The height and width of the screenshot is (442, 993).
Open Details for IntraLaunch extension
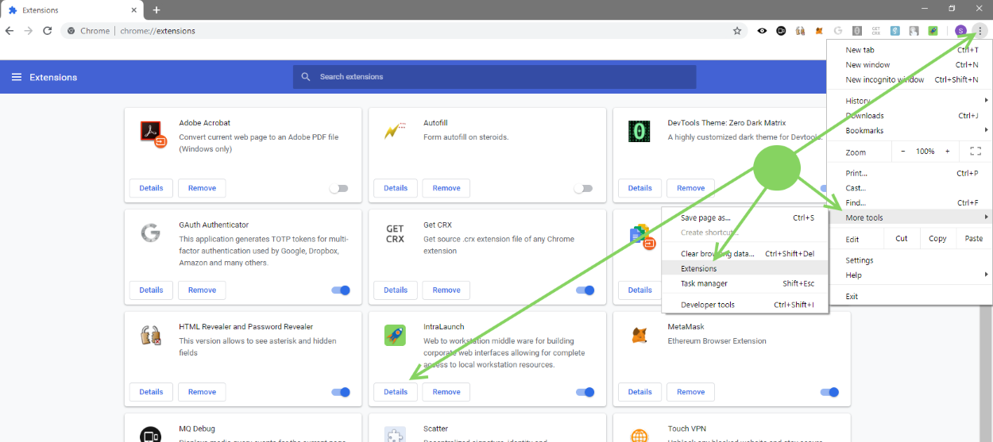click(x=396, y=392)
